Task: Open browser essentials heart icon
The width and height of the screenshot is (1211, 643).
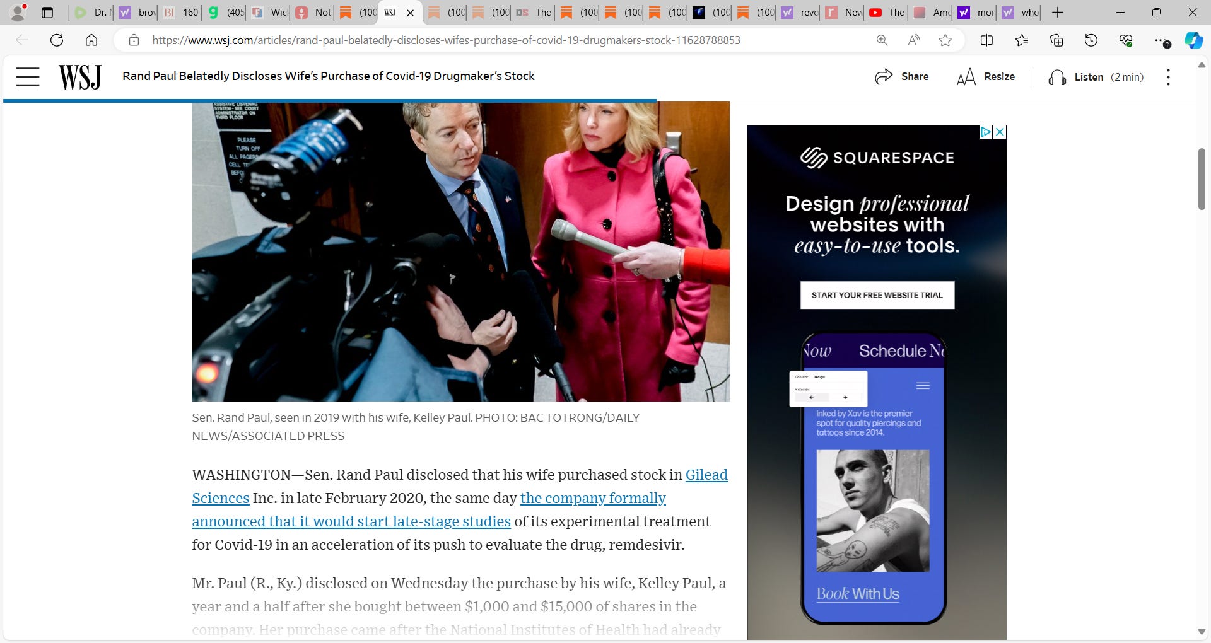Action: pos(1126,40)
